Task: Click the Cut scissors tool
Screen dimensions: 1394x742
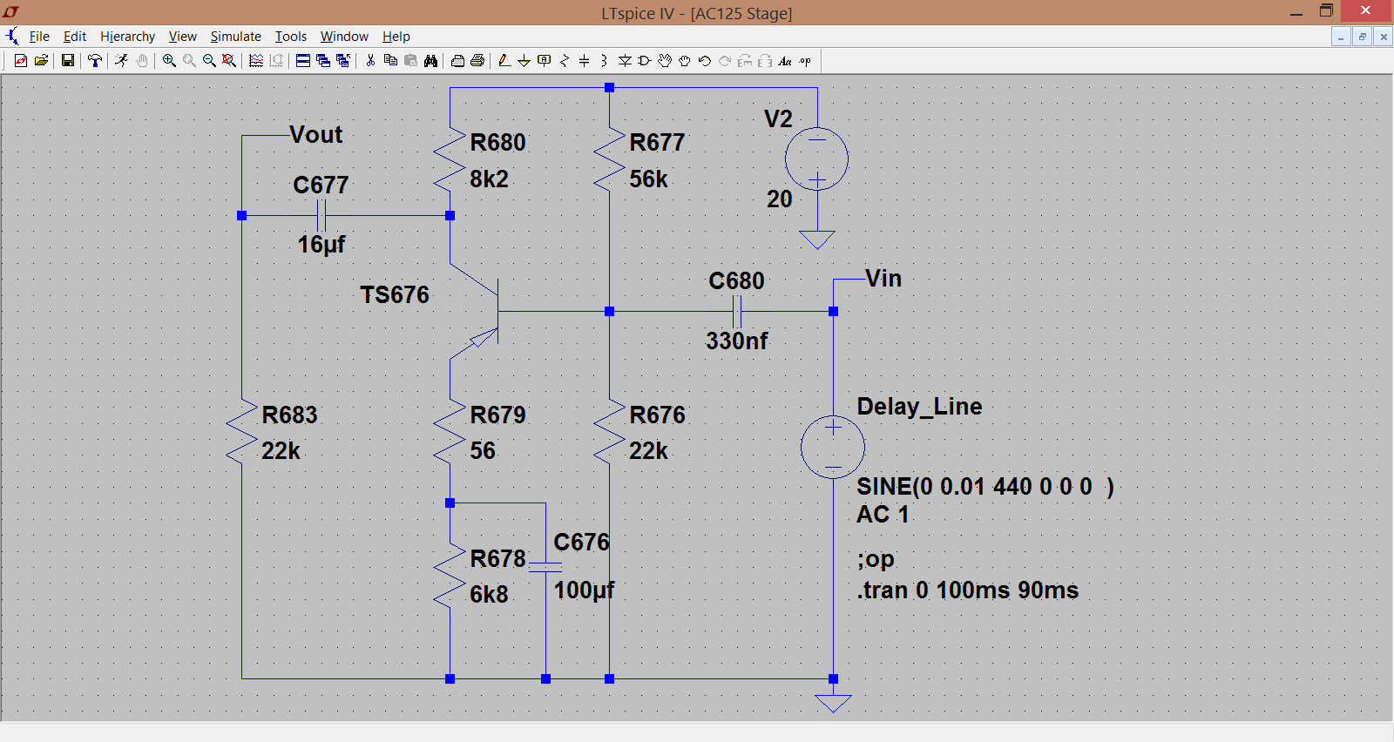Action: 370,60
